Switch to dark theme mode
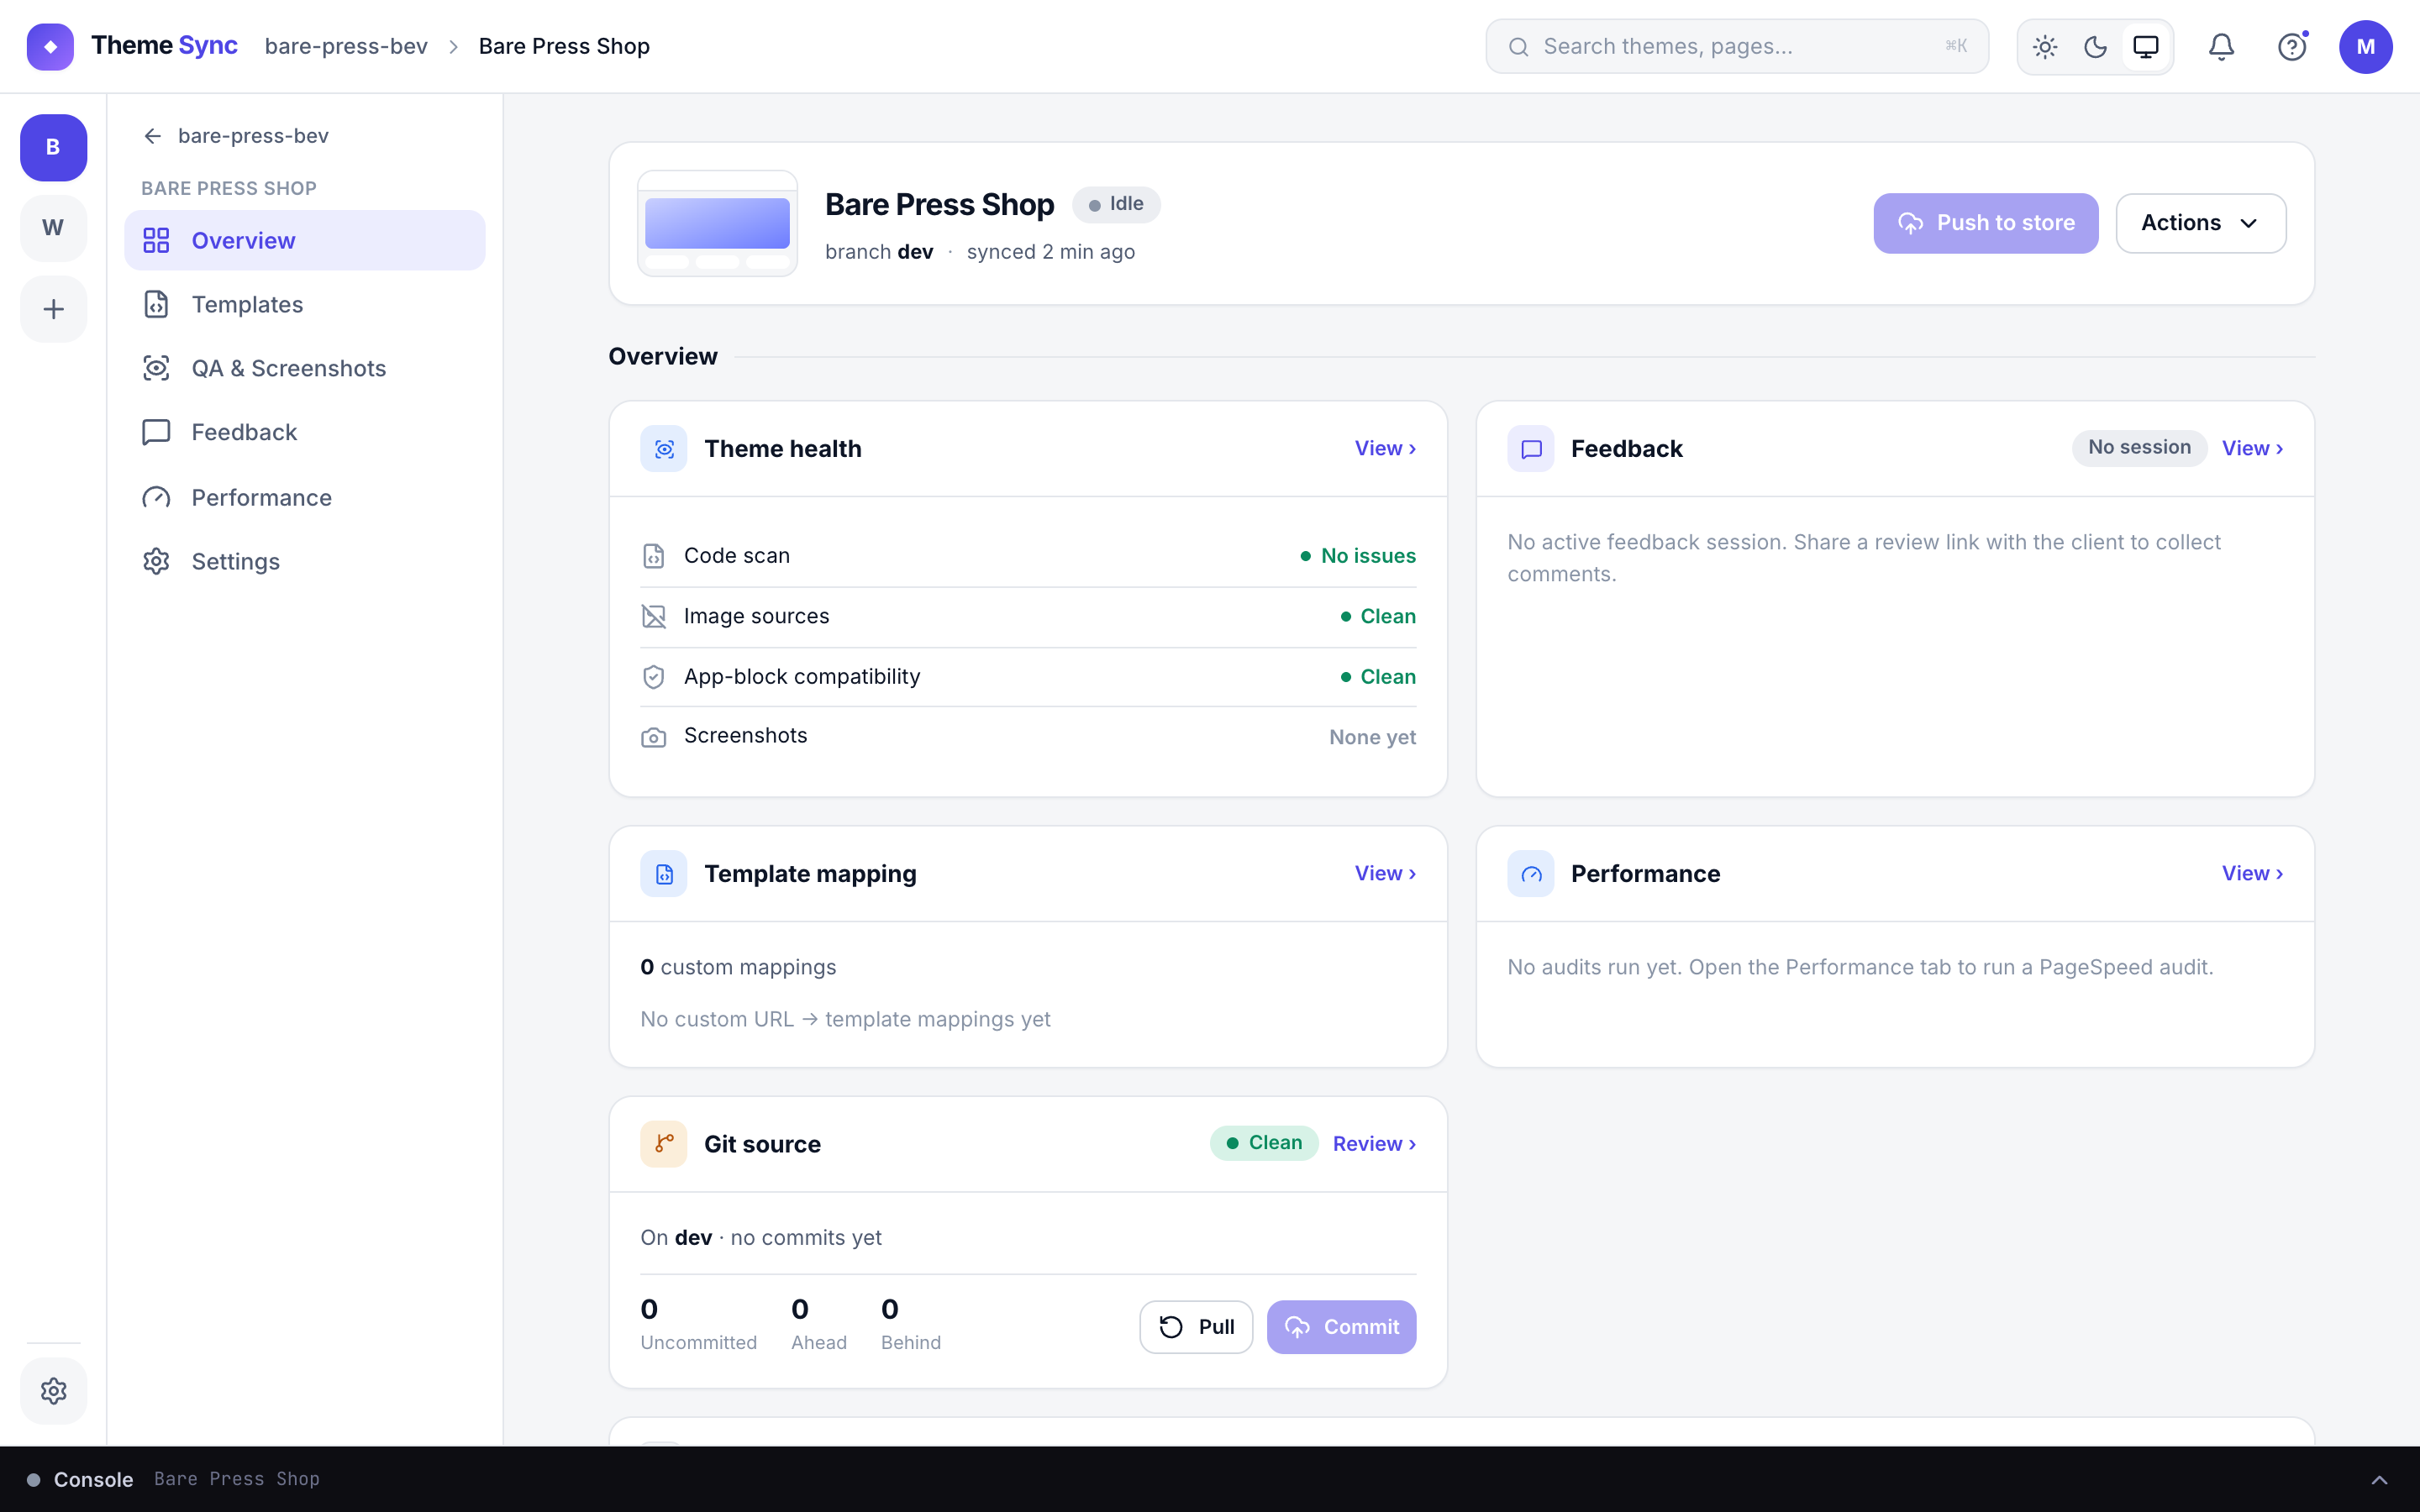Viewport: 2420px width, 1512px height. tap(2095, 46)
